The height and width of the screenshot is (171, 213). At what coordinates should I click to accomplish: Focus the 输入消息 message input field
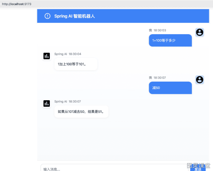point(114,168)
